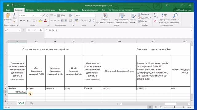Click the AutoSum sigma icon
Screen dimensions: 197x110
click(155, 14)
